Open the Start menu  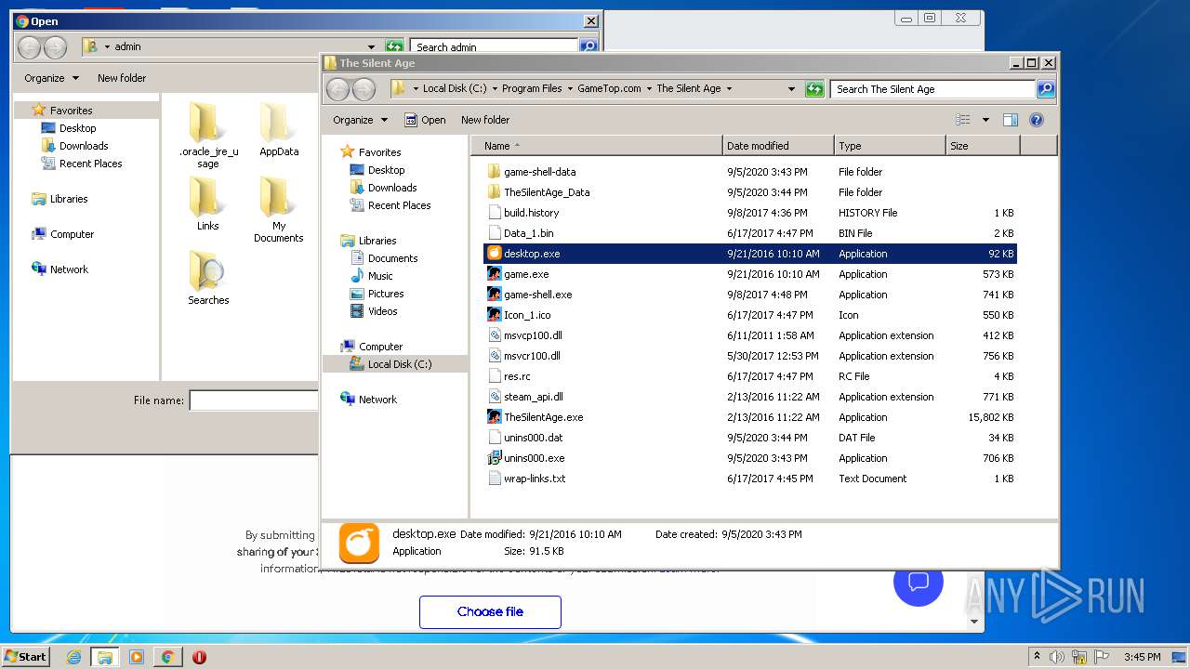tap(25, 656)
